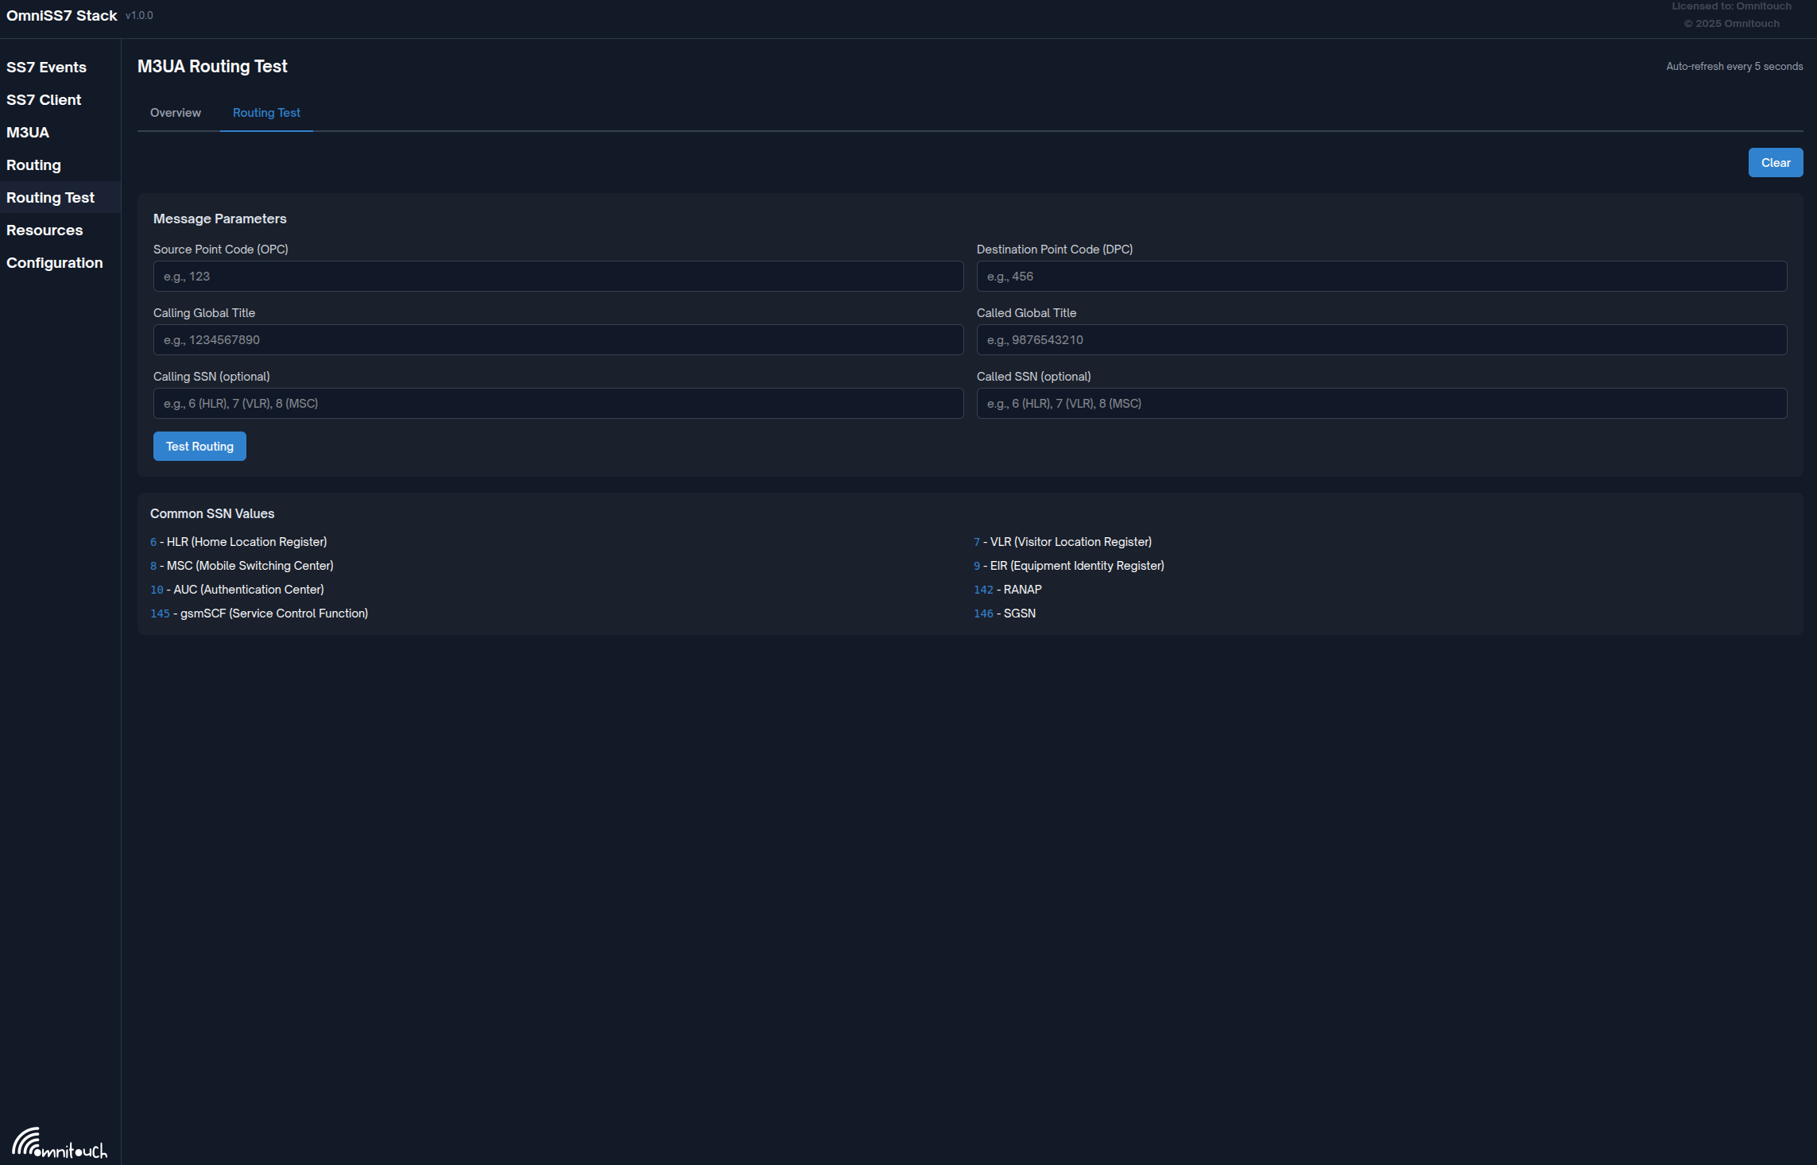This screenshot has width=1817, height=1165.
Task: Navigate to M3UA sidebar item
Action: point(28,133)
